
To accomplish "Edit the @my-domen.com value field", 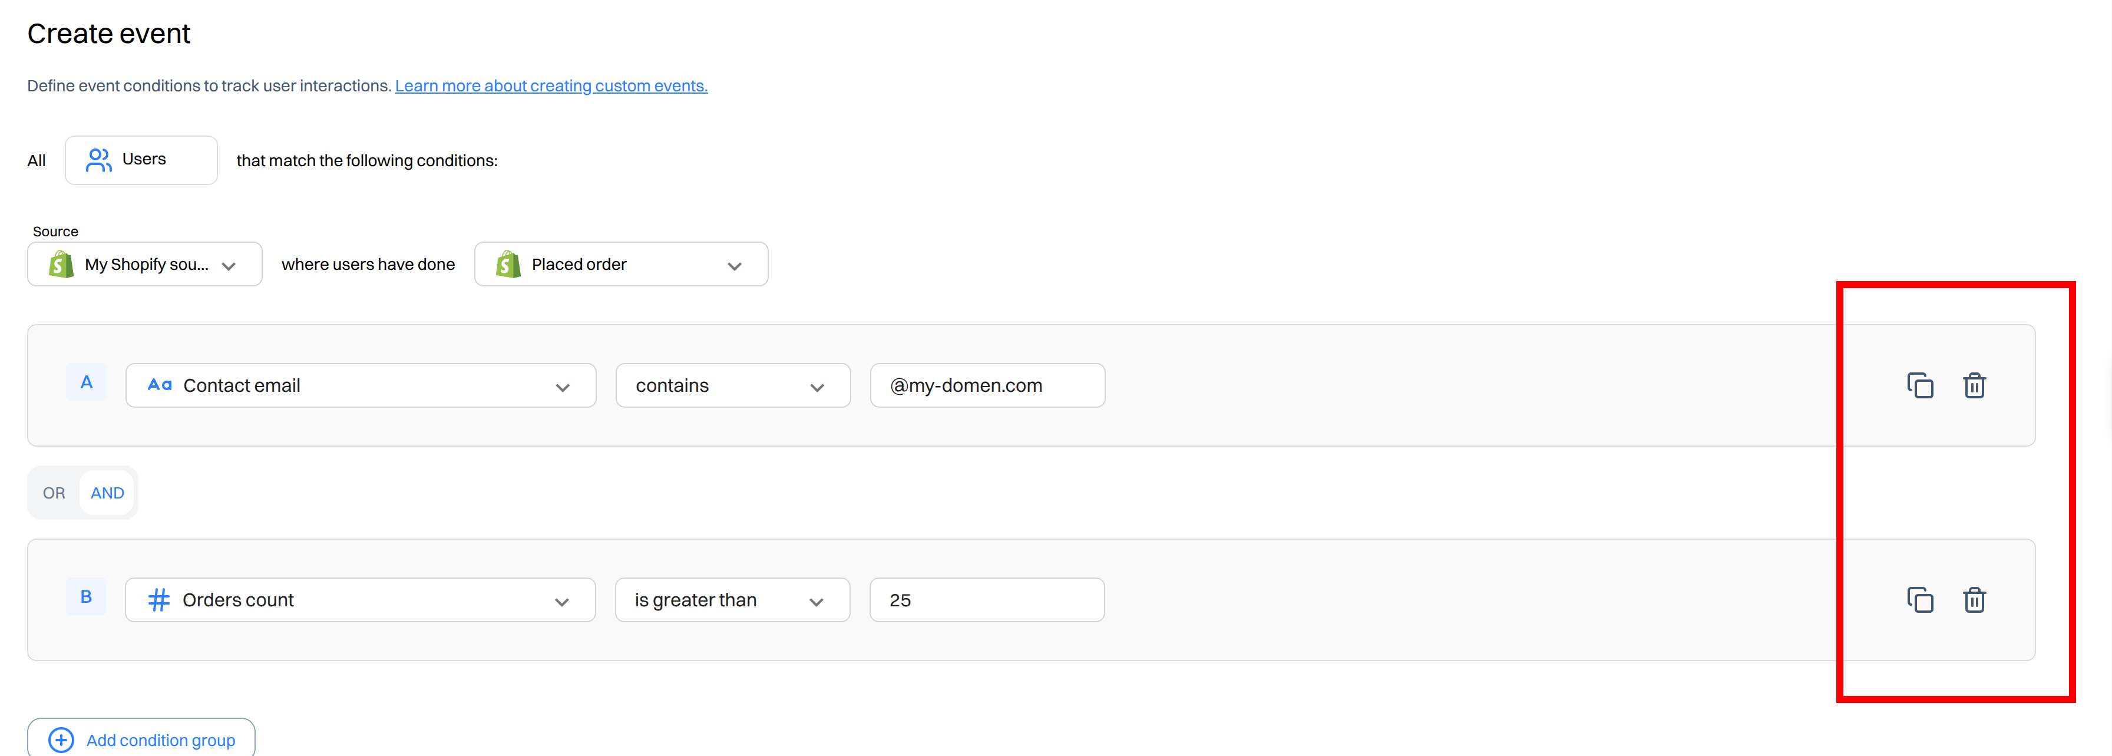I will tap(987, 385).
